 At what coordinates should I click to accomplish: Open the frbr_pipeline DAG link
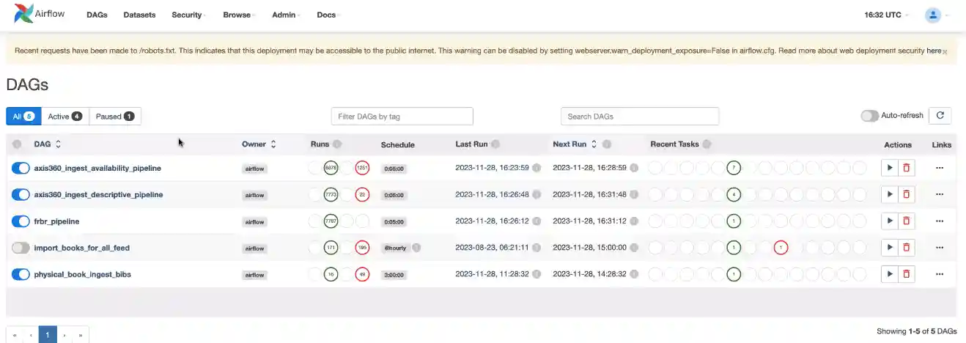pos(56,221)
